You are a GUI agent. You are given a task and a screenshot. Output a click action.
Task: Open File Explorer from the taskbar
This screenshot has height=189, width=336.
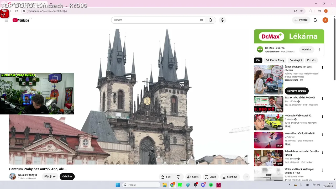[165, 185]
